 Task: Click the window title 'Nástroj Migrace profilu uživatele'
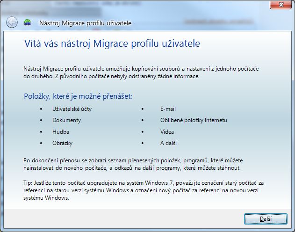pos(85,23)
